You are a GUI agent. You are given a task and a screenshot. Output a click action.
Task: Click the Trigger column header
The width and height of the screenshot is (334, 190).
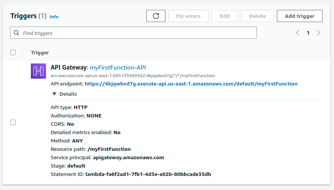(40, 52)
